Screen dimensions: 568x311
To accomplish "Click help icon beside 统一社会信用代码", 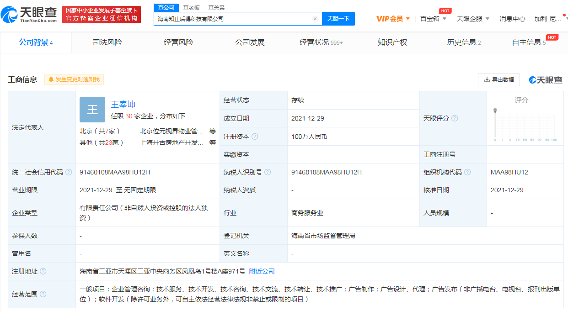I will click(69, 172).
